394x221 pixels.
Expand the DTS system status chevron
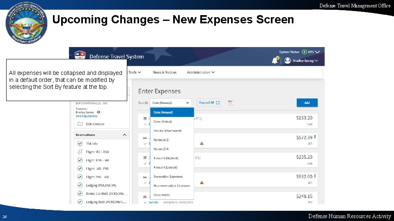click(317, 52)
